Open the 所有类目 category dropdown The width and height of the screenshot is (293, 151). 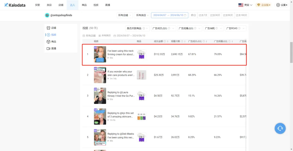coord(142,15)
